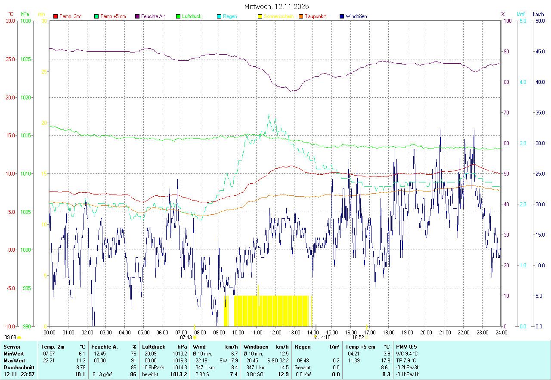Click the Windböen column header in table

click(x=256, y=346)
